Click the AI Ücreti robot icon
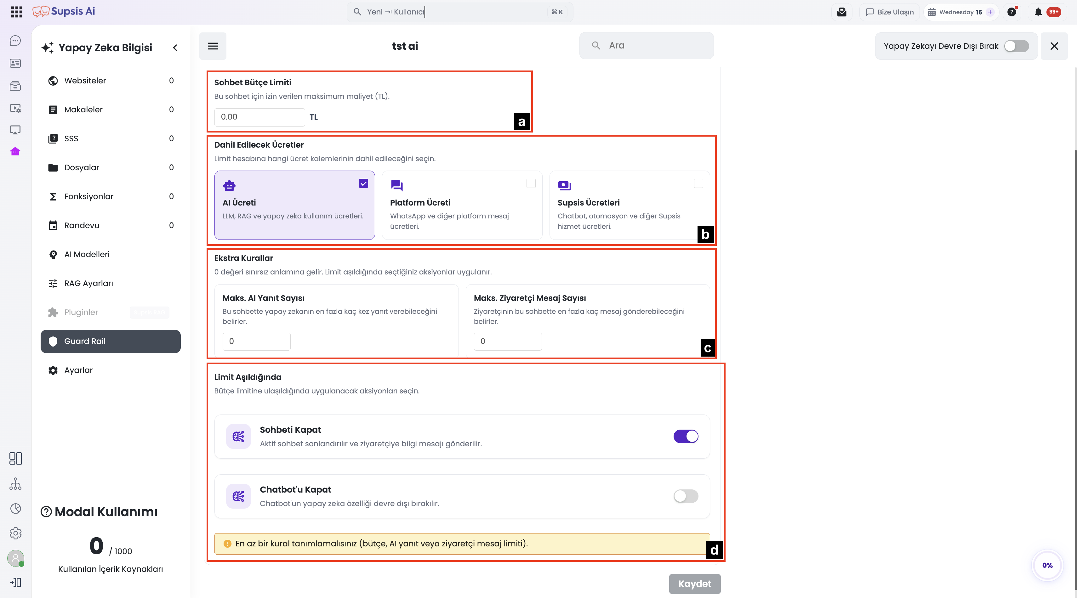Screen dimensions: 1077x598 tap(229, 185)
